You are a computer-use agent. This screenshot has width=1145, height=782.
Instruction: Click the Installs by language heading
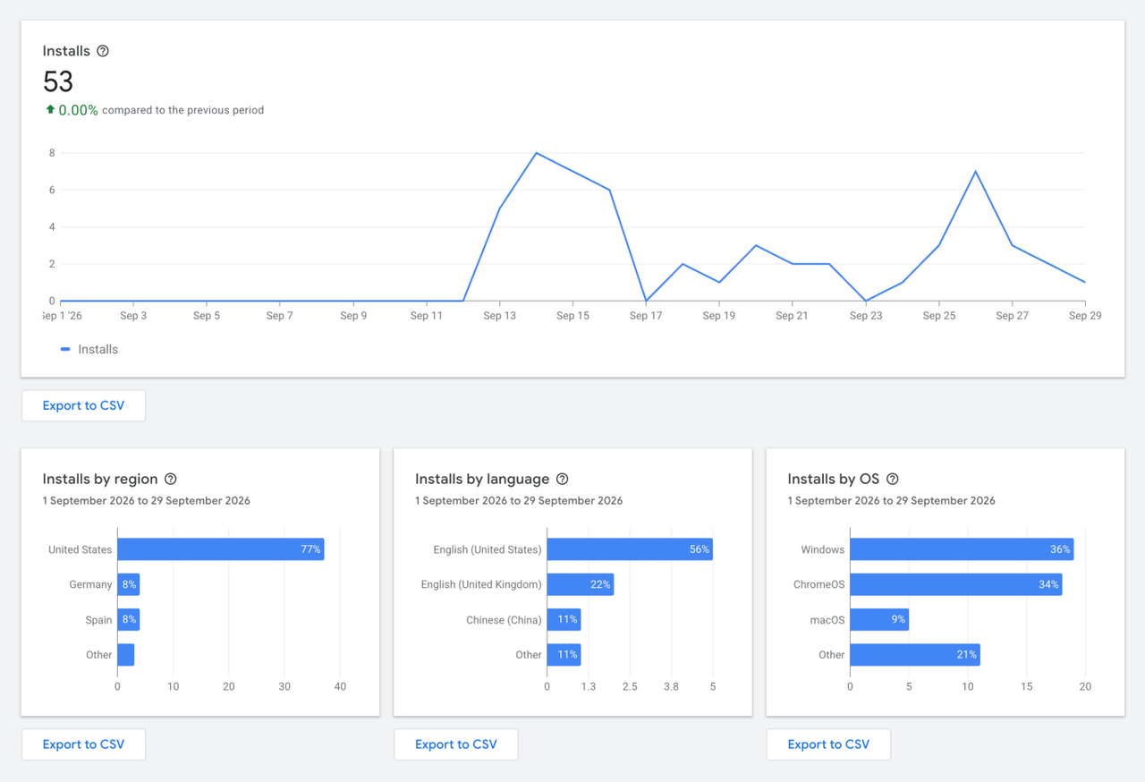click(x=482, y=479)
